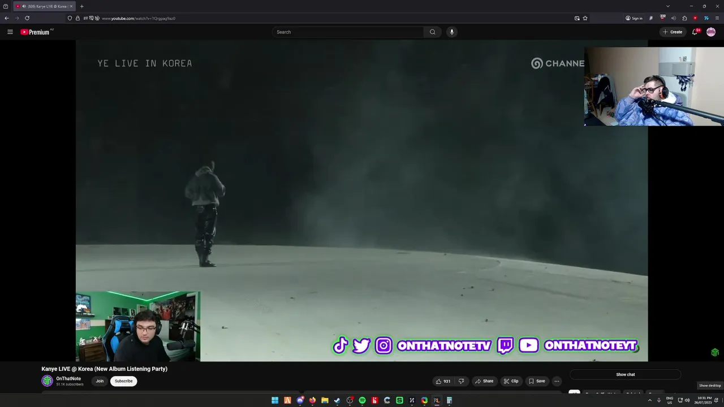Open the browser application menu
This screenshot has width=724, height=407.
pyautogui.click(x=717, y=18)
